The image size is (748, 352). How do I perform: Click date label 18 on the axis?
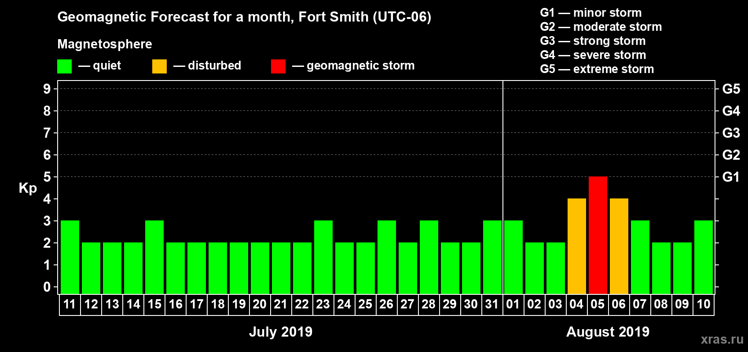click(x=218, y=304)
